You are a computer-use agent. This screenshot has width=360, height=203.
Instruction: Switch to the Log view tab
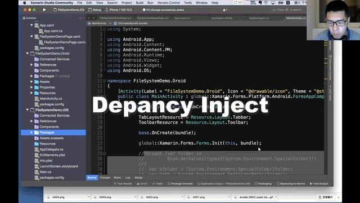(128, 178)
